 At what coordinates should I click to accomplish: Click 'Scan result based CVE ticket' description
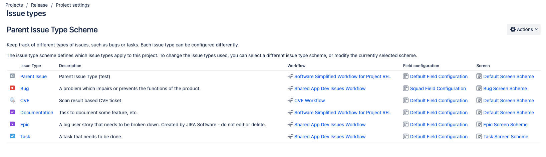tap(90, 101)
